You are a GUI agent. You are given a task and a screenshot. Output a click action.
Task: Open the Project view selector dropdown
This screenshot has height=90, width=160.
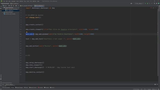click(x=5, y=6)
